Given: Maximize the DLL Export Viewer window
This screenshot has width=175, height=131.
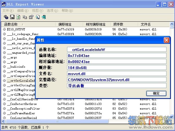Looking at the screenshot, I should pos(165,4).
